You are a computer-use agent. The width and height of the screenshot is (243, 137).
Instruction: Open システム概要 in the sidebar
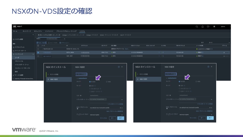click(18, 39)
